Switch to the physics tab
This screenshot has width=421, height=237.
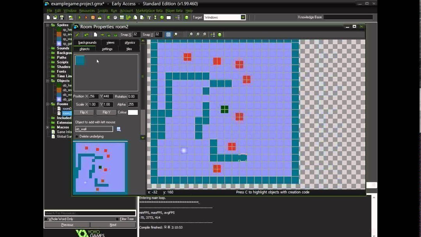130,43
